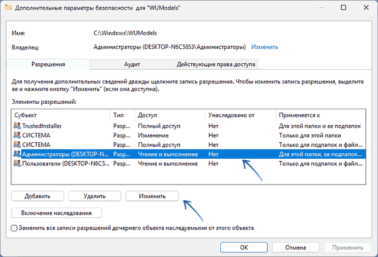Screen dimensions: 378x257
Task: Click icon of first СИСТЕМА entry
Action: (x=17, y=135)
